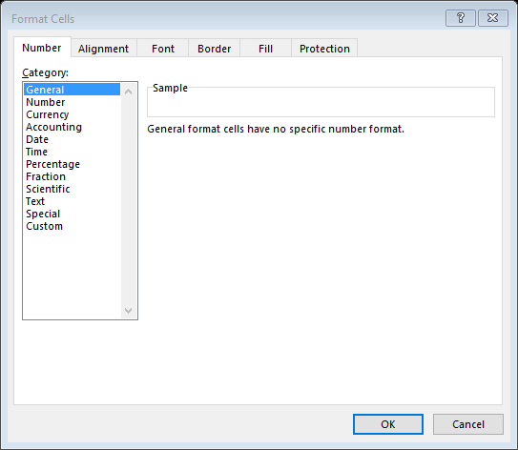Open the Font tab
Screen dimensions: 518x450
163,49
